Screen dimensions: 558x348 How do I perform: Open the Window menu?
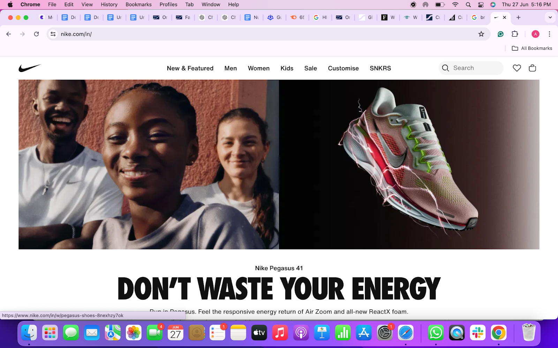tap(211, 5)
